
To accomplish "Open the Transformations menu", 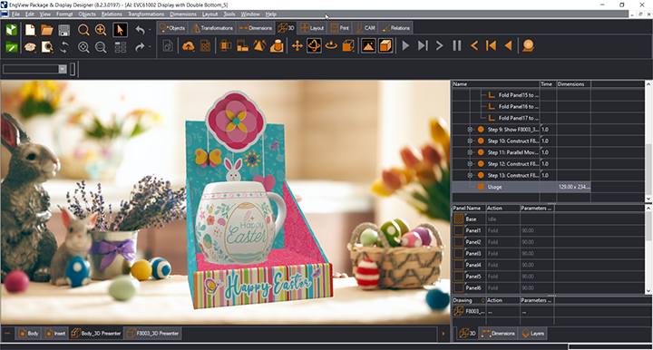I will tap(146, 15).
